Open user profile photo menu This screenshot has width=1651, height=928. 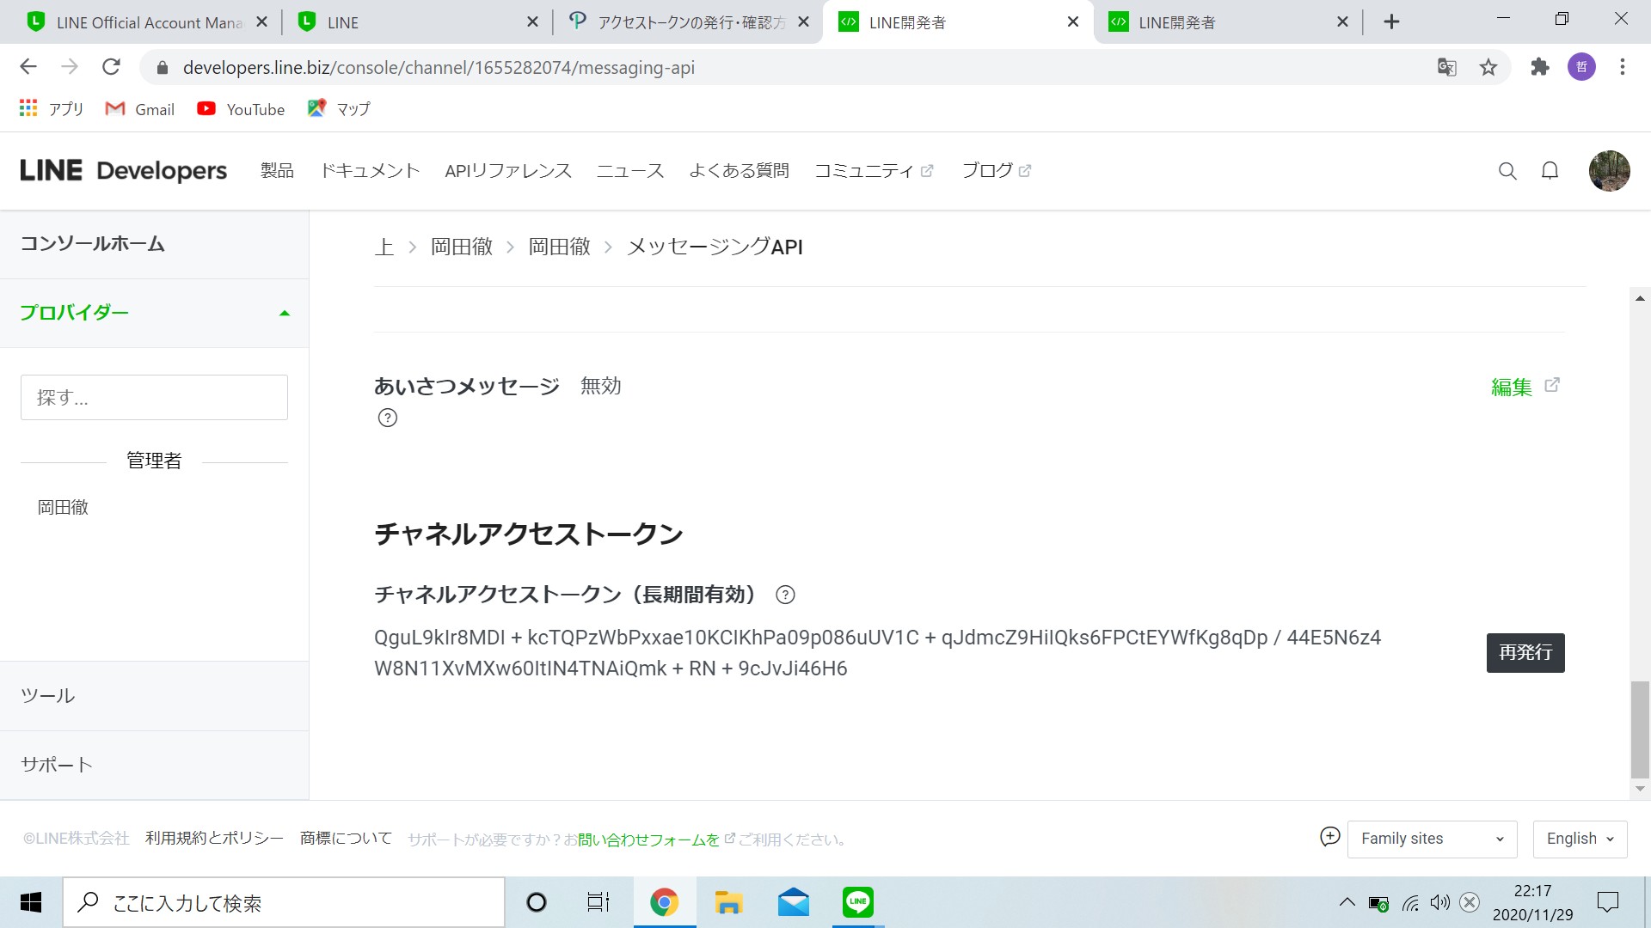pos(1609,171)
